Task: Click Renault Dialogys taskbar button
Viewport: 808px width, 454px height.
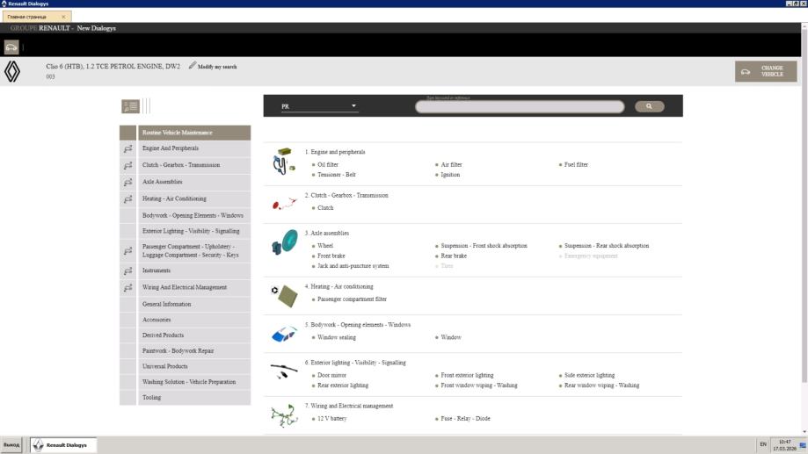Action: pos(63,444)
